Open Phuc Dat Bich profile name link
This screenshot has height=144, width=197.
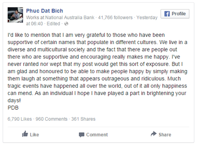(45, 11)
